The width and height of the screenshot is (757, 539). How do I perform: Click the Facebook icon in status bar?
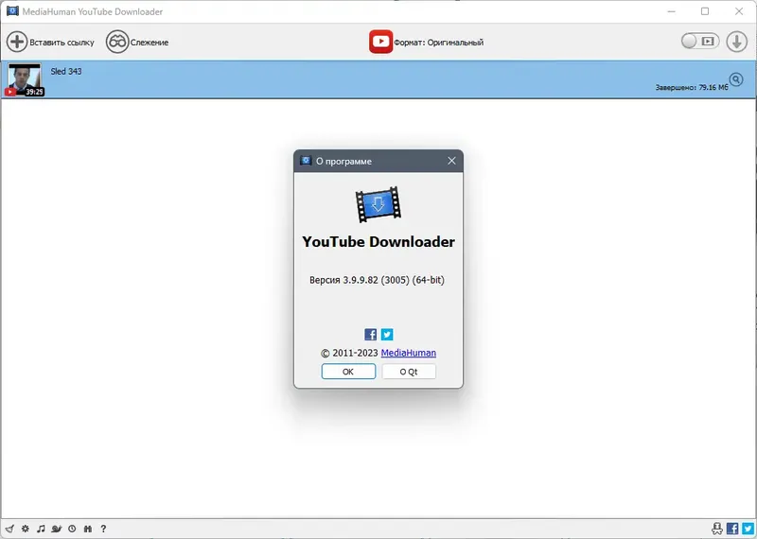coord(732,529)
